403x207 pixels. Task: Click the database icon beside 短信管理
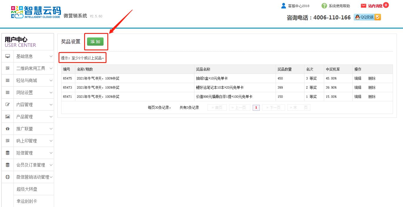8,153
